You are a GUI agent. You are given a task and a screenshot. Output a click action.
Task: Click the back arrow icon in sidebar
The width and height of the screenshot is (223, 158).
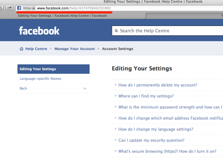click(x=85, y=89)
